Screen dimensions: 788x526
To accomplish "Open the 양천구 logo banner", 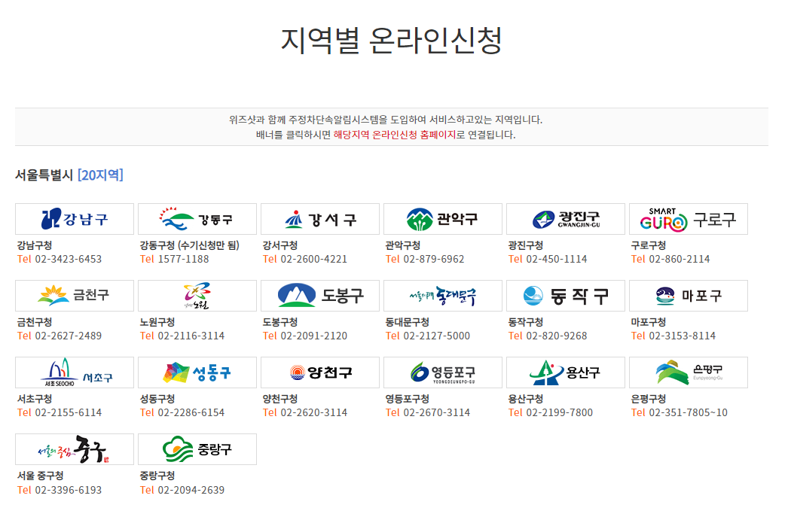I will pos(320,372).
